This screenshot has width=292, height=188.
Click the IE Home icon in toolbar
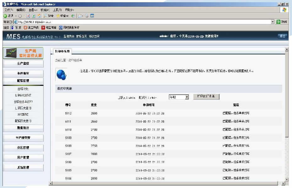click(39, 16)
